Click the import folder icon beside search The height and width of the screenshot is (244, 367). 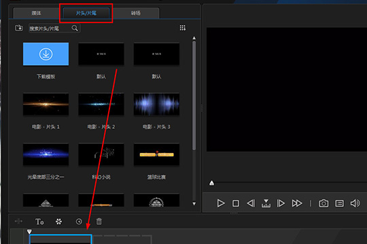pos(19,28)
